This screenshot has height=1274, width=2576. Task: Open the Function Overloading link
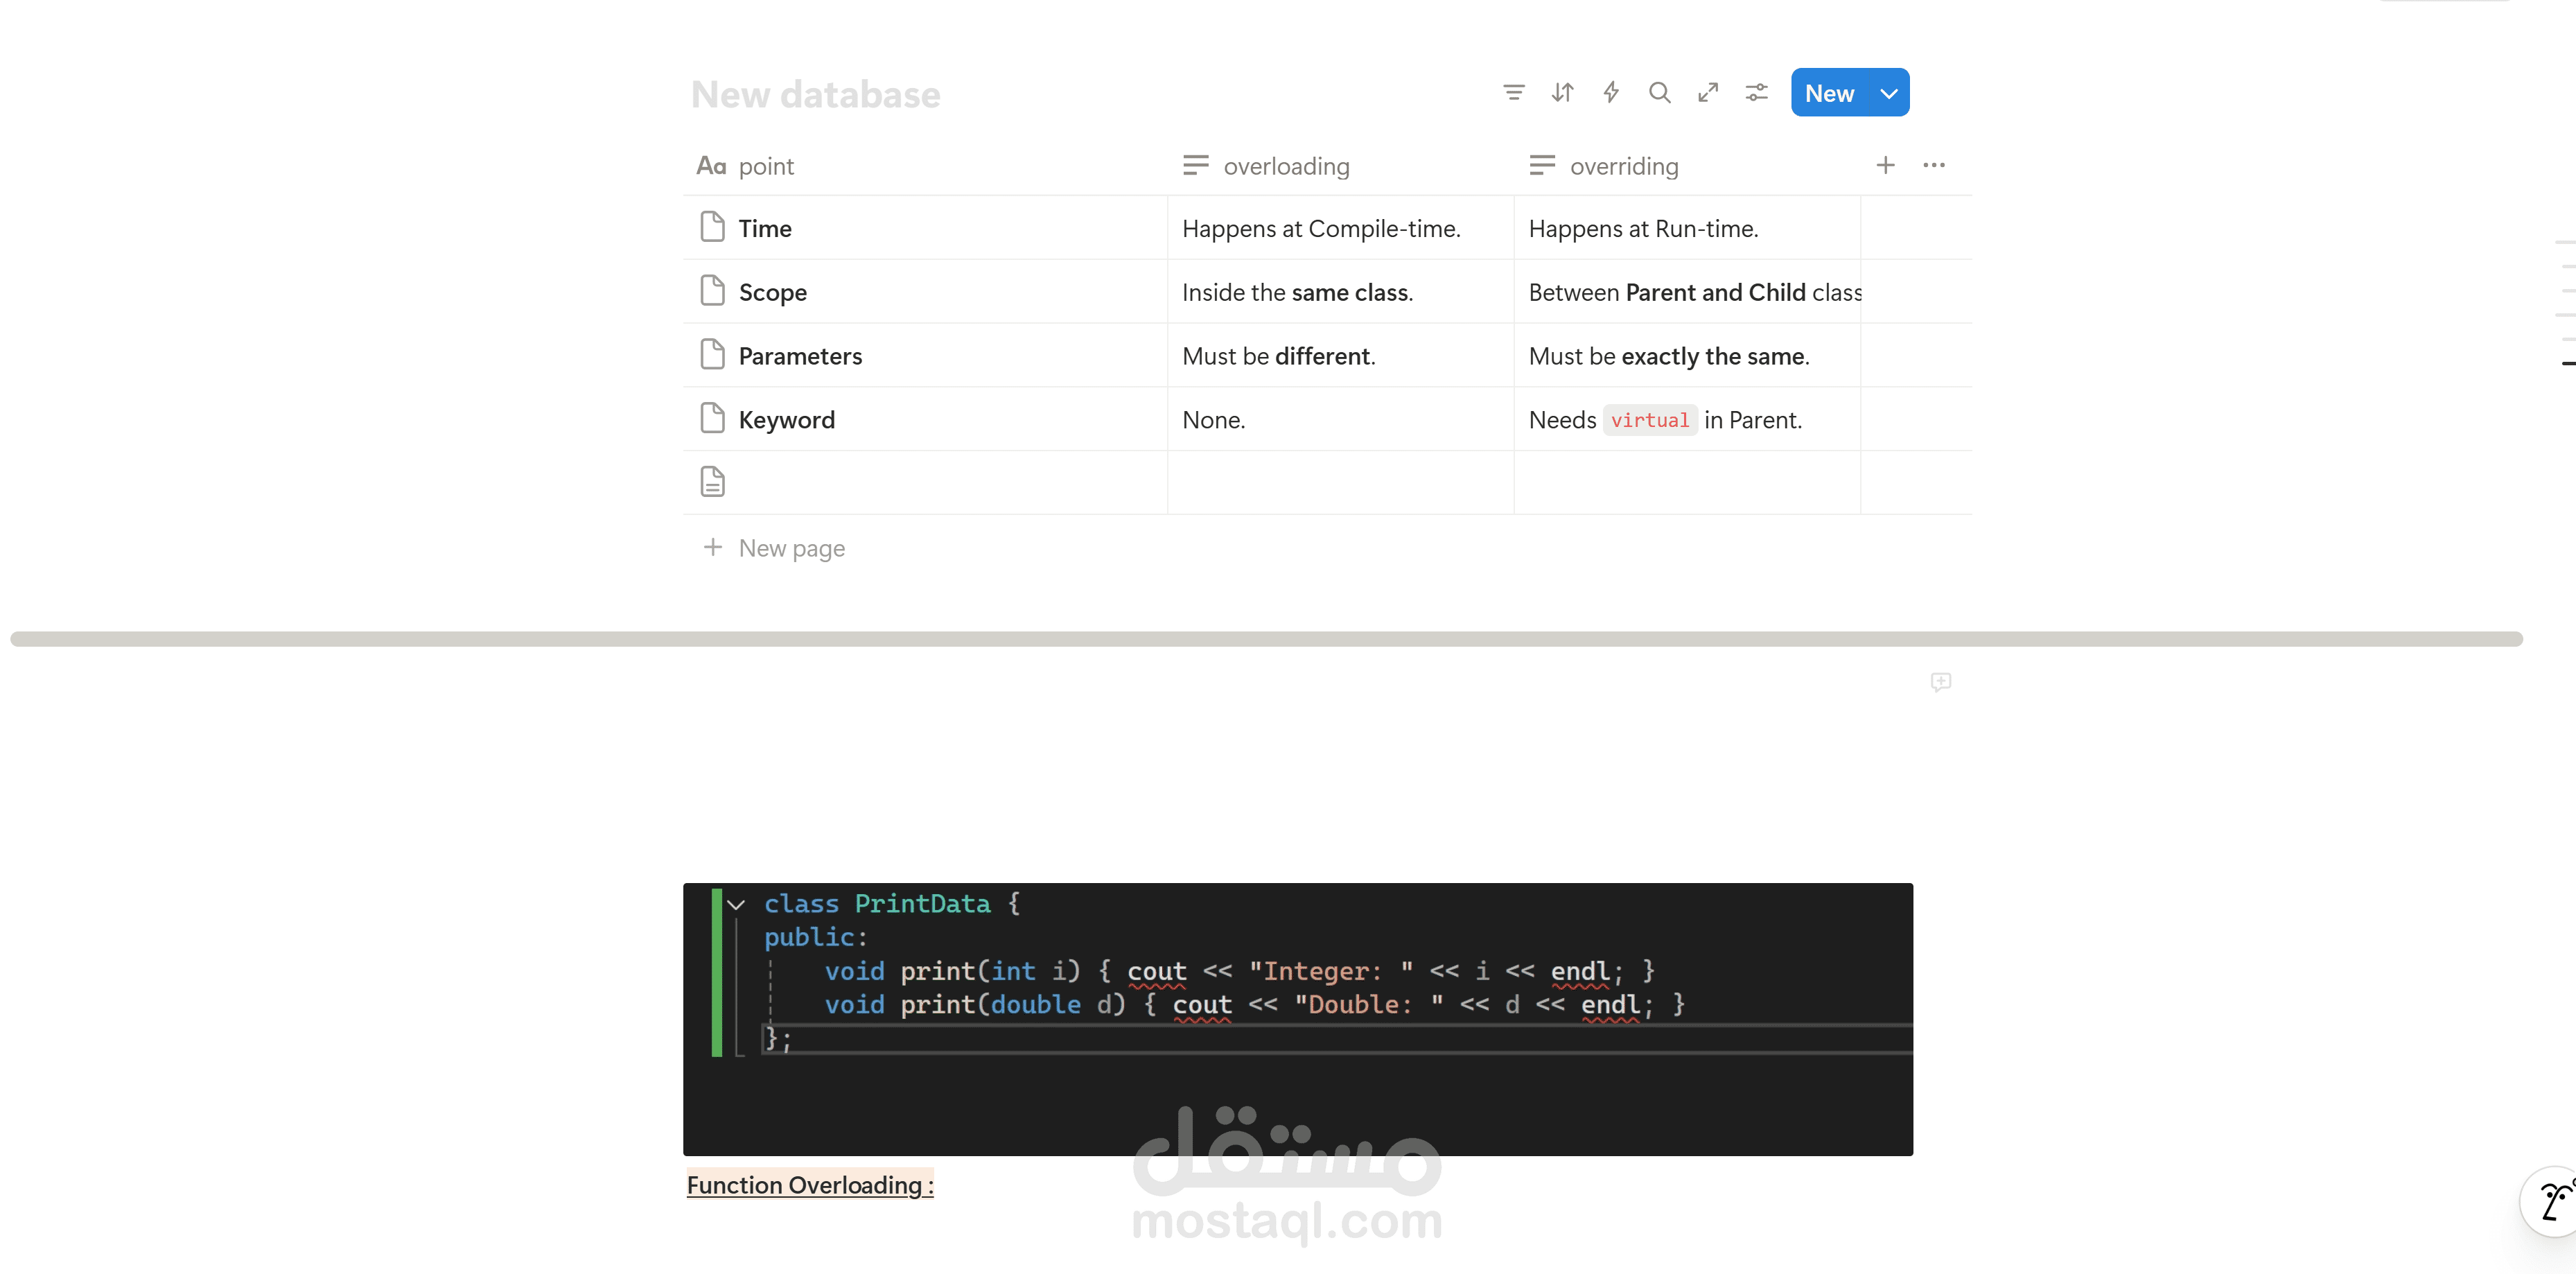(809, 1185)
